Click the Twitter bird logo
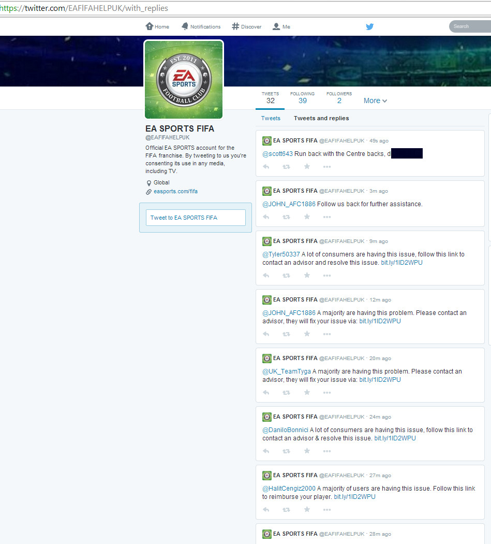 (370, 27)
